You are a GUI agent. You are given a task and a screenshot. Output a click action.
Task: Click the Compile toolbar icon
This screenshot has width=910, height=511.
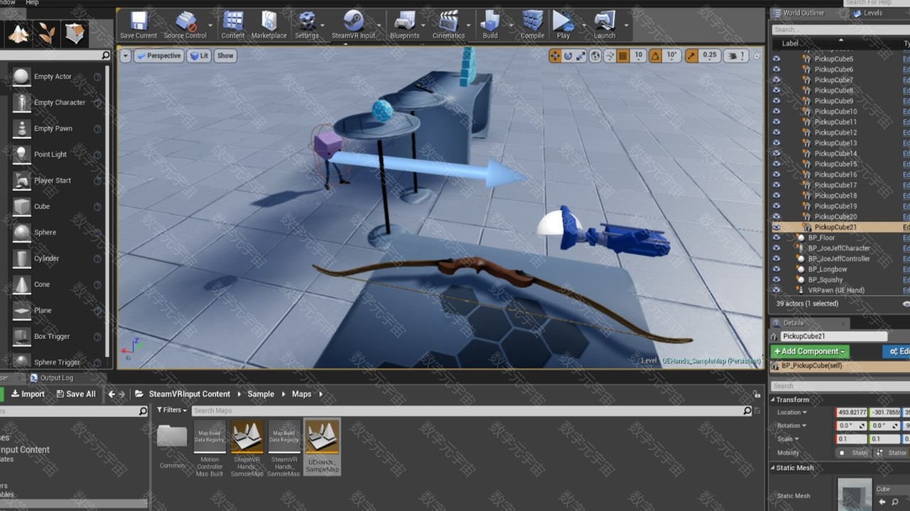coord(532,25)
